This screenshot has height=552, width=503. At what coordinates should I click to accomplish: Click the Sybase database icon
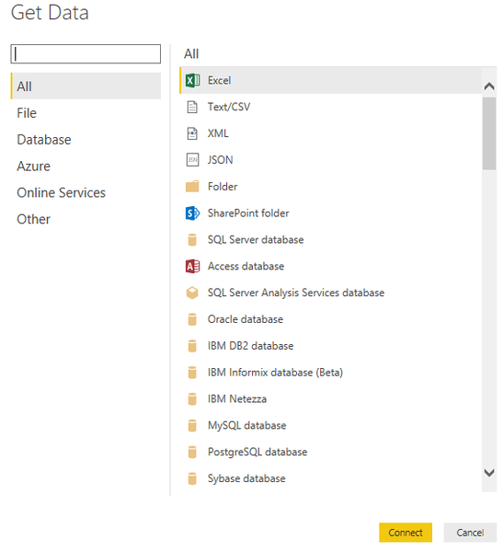(x=192, y=478)
